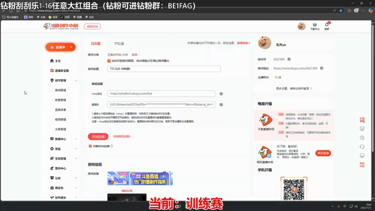The height and width of the screenshot is (211, 375).
Task: Click the 网页直播伴侣 app icon
Action: (265, 152)
